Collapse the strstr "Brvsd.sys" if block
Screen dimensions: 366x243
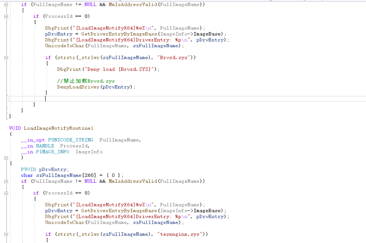coord(6,58)
